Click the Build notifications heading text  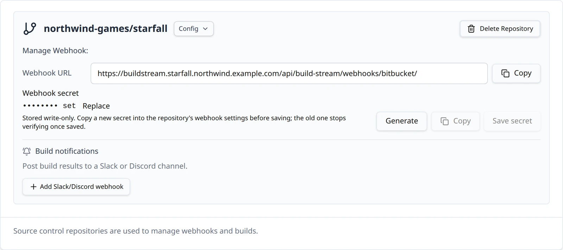pos(67,151)
